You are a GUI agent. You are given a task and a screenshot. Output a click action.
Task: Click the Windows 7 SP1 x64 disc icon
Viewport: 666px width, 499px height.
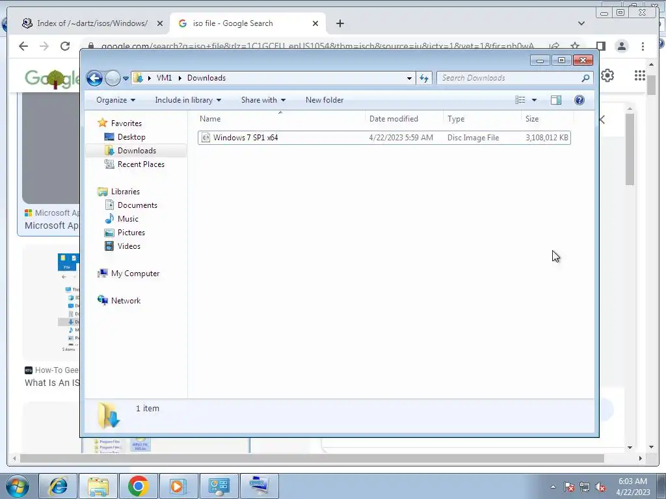click(206, 138)
